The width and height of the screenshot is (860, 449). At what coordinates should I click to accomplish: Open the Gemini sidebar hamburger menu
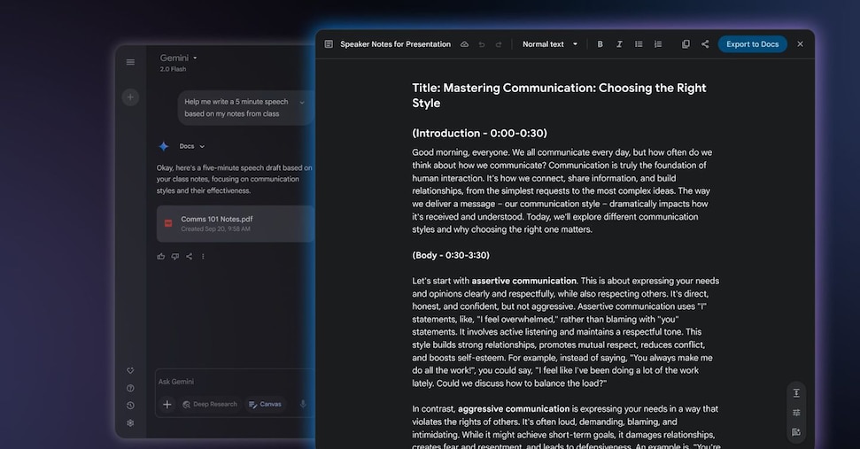[130, 62]
